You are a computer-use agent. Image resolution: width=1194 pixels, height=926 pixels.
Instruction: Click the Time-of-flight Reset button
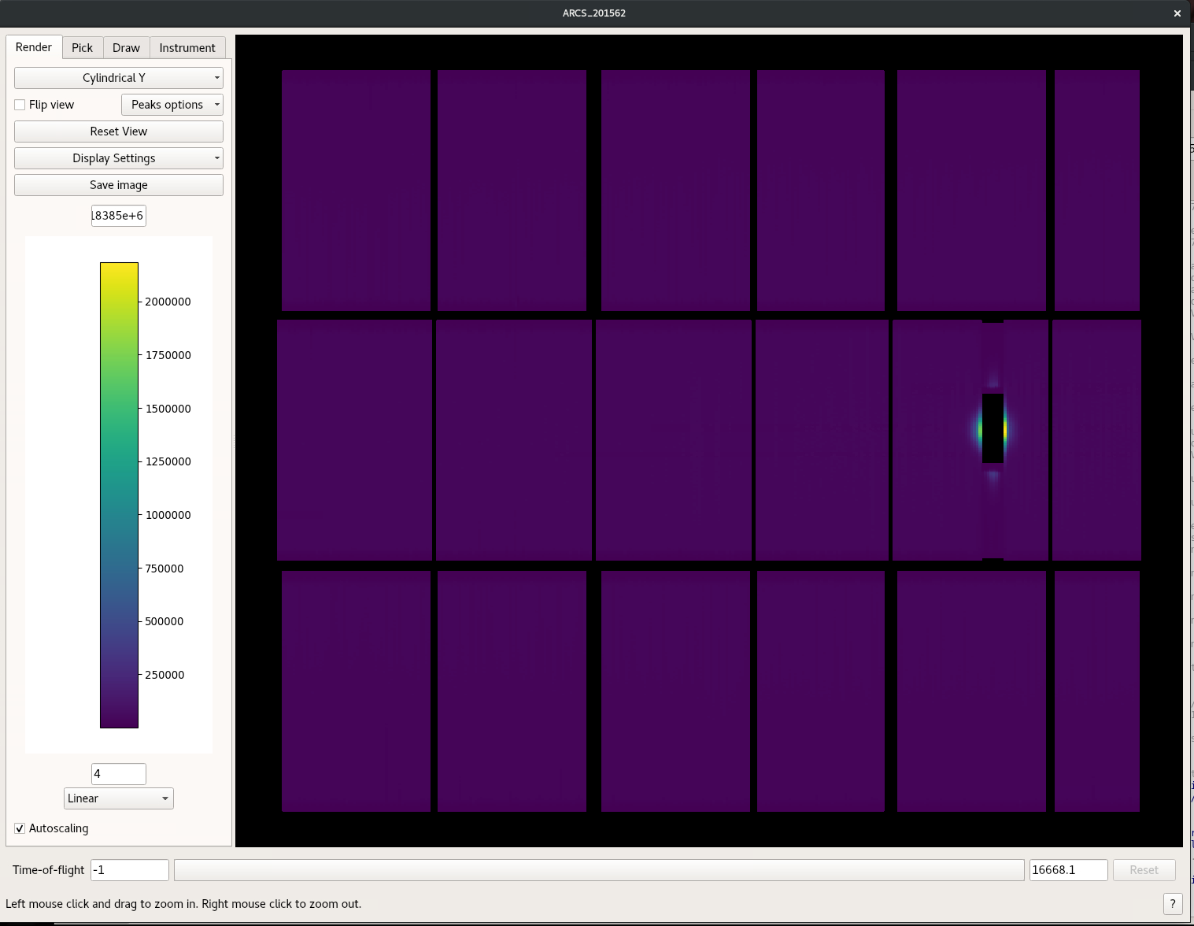coord(1144,870)
